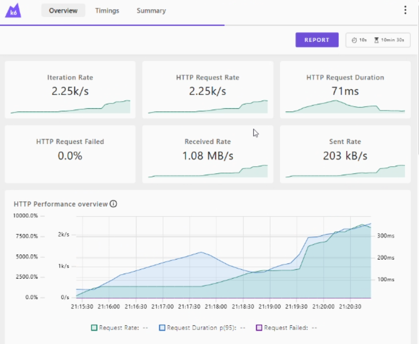The width and height of the screenshot is (419, 344).
Task: Click the Sent Rate sparkline card
Action: click(345, 154)
